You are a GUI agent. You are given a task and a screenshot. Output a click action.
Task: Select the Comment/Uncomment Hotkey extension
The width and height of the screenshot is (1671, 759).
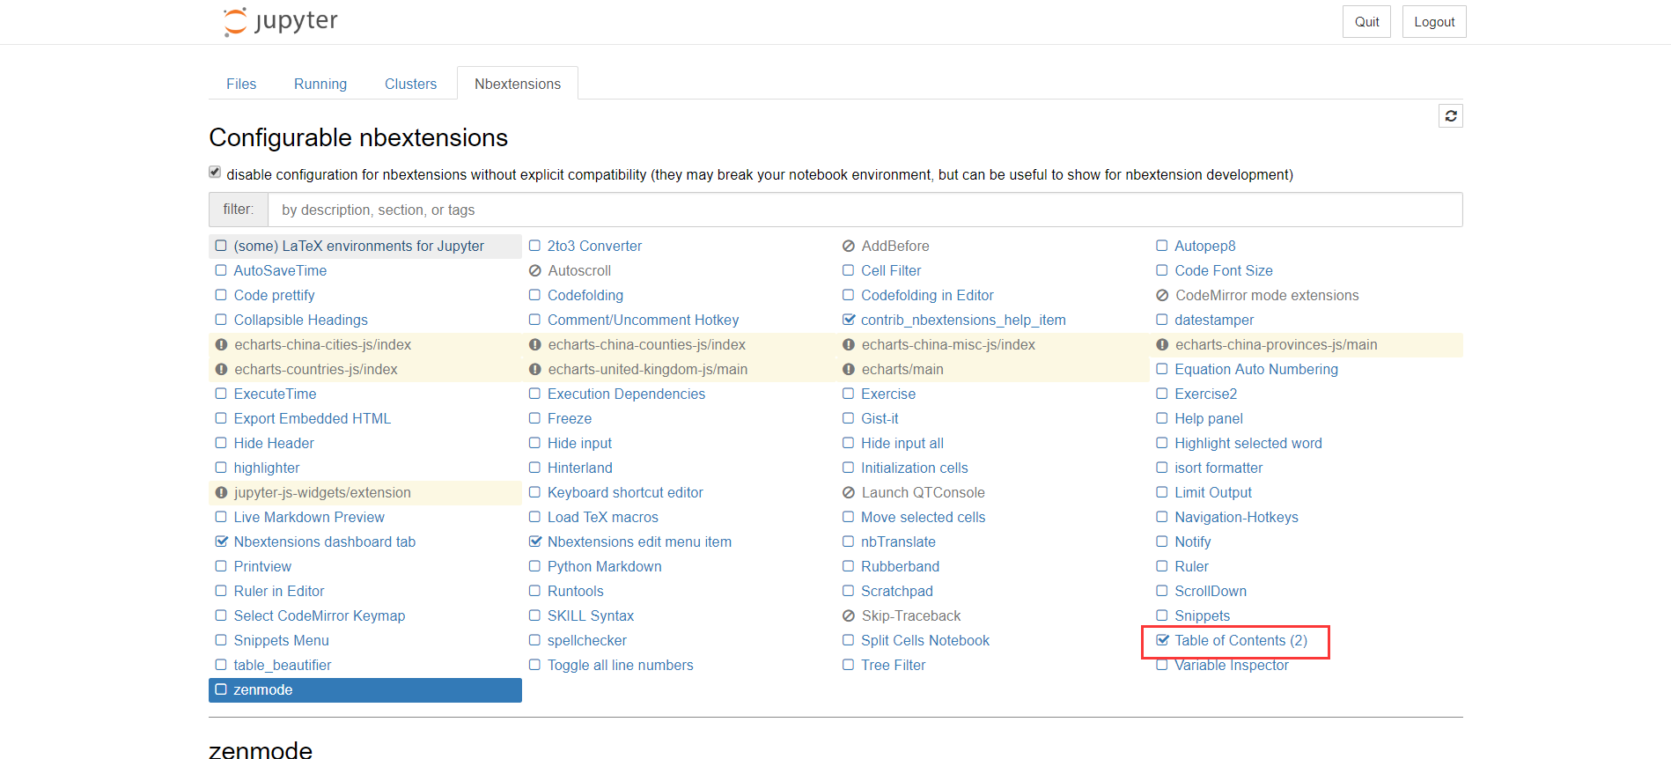coord(644,321)
